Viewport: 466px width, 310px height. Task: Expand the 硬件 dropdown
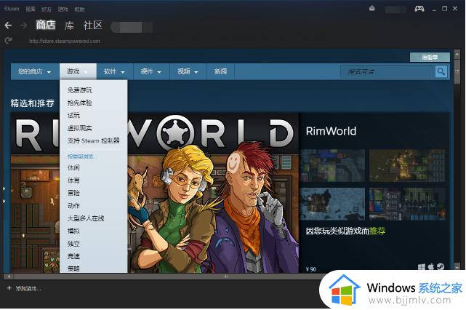point(151,72)
